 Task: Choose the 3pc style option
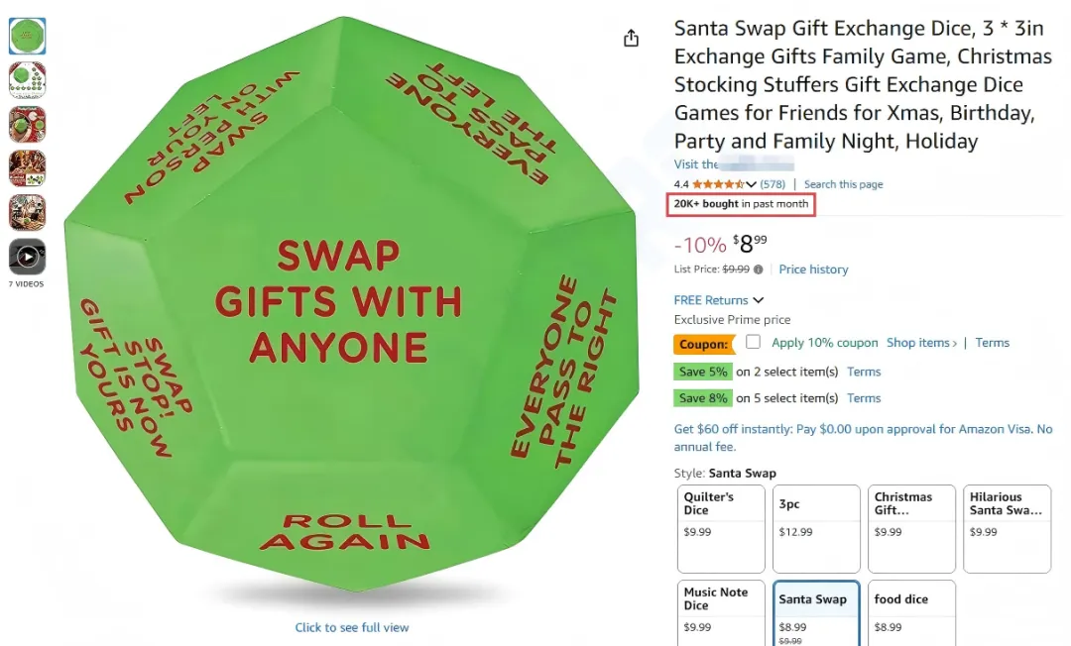point(816,528)
